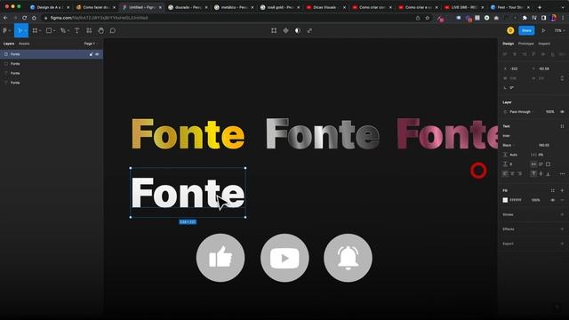Open Frame tool dropdown arrow
Screen dimensions: 569x320
tap(40, 31)
